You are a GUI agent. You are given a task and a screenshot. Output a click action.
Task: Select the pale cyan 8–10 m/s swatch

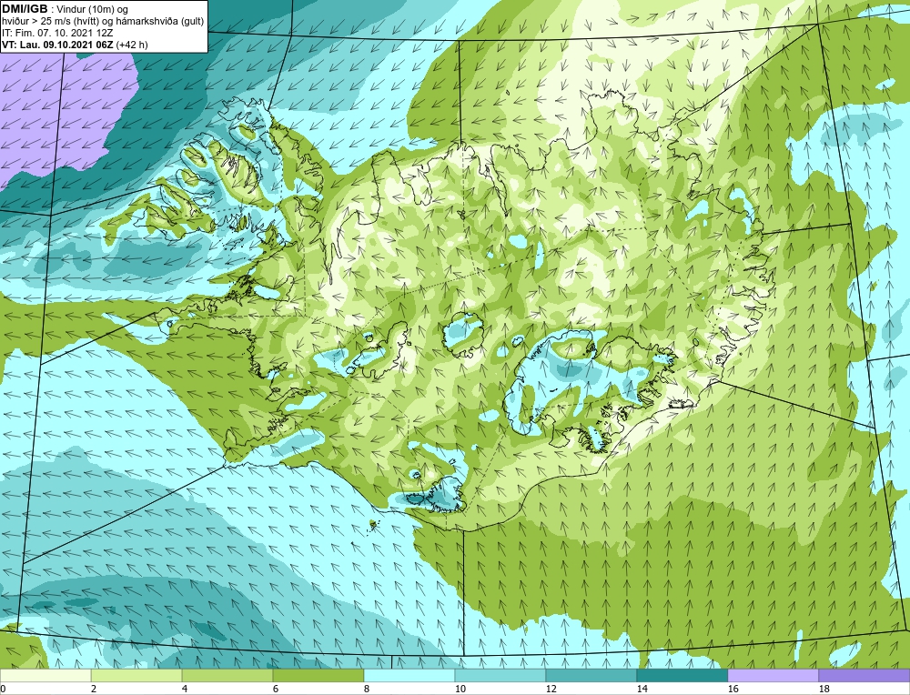coord(409,675)
